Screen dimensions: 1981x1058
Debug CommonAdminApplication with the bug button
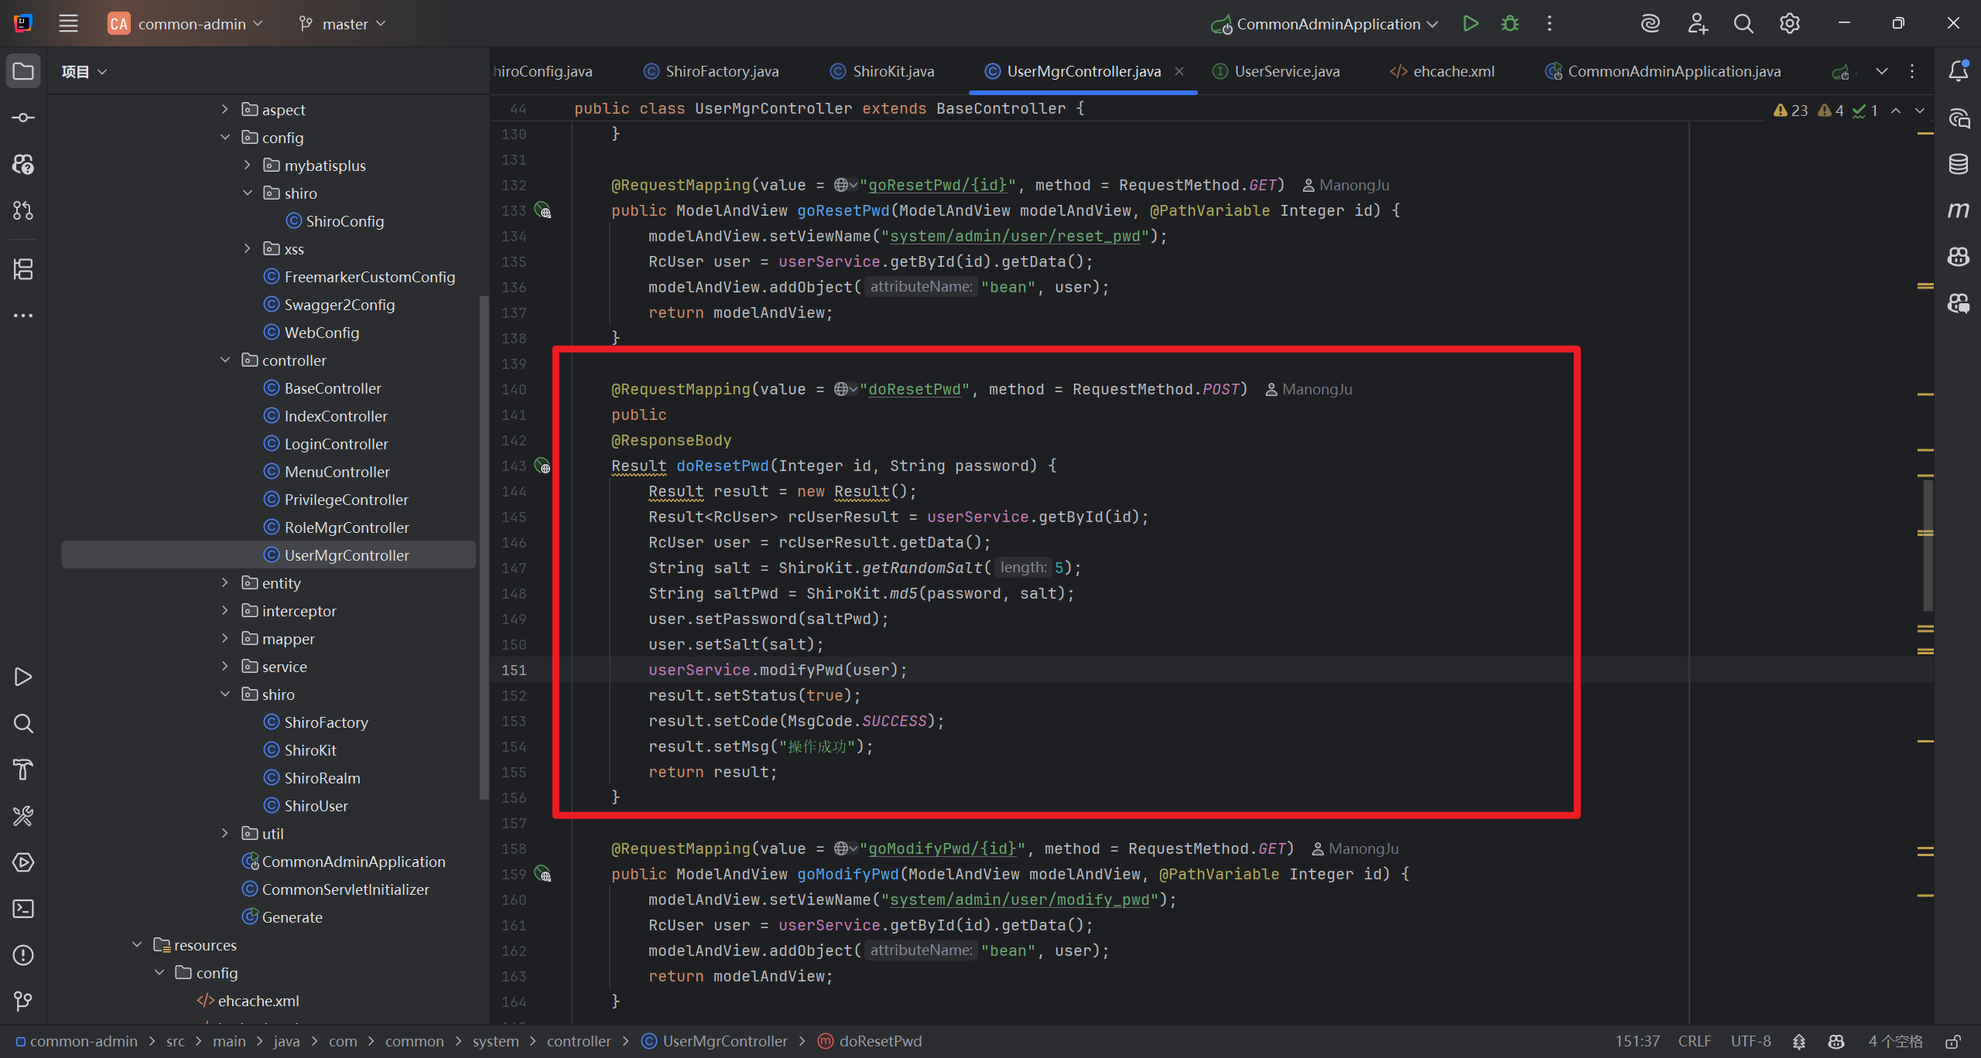click(x=1510, y=24)
